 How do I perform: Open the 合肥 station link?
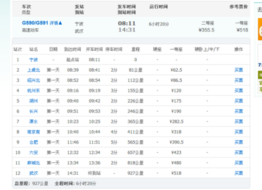tap(34, 142)
